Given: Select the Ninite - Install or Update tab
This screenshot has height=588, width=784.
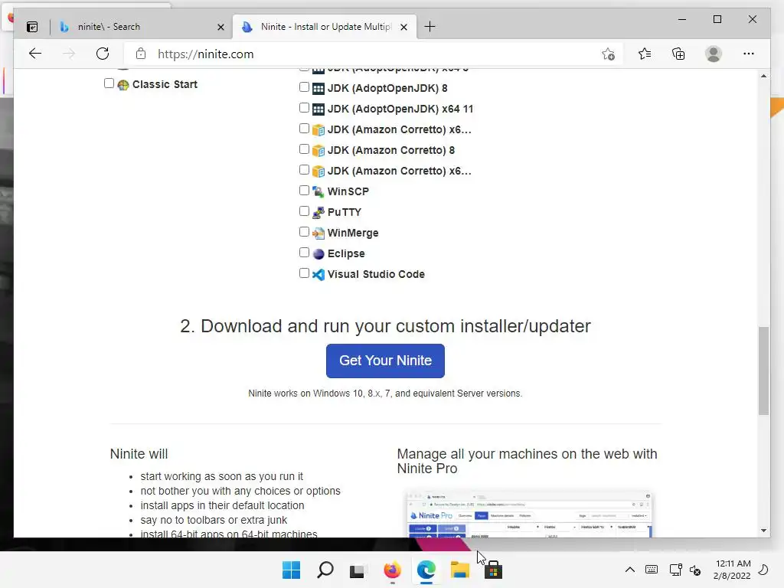Looking at the screenshot, I should [x=325, y=27].
